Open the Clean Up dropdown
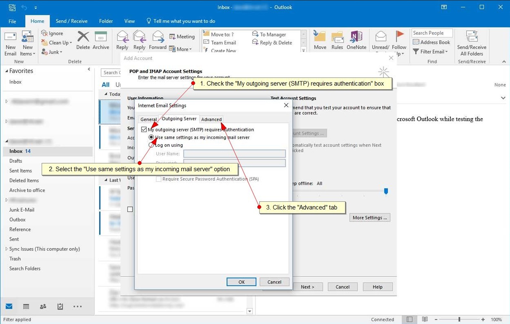Image resolution: width=510 pixels, height=324 pixels. coord(56,43)
